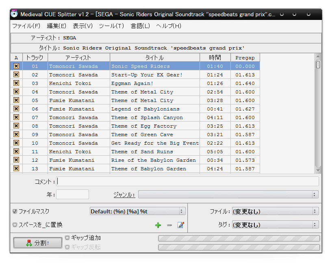Select title 'Rise of the Babylon Garden'
332x263 pixels.
tap(154, 160)
